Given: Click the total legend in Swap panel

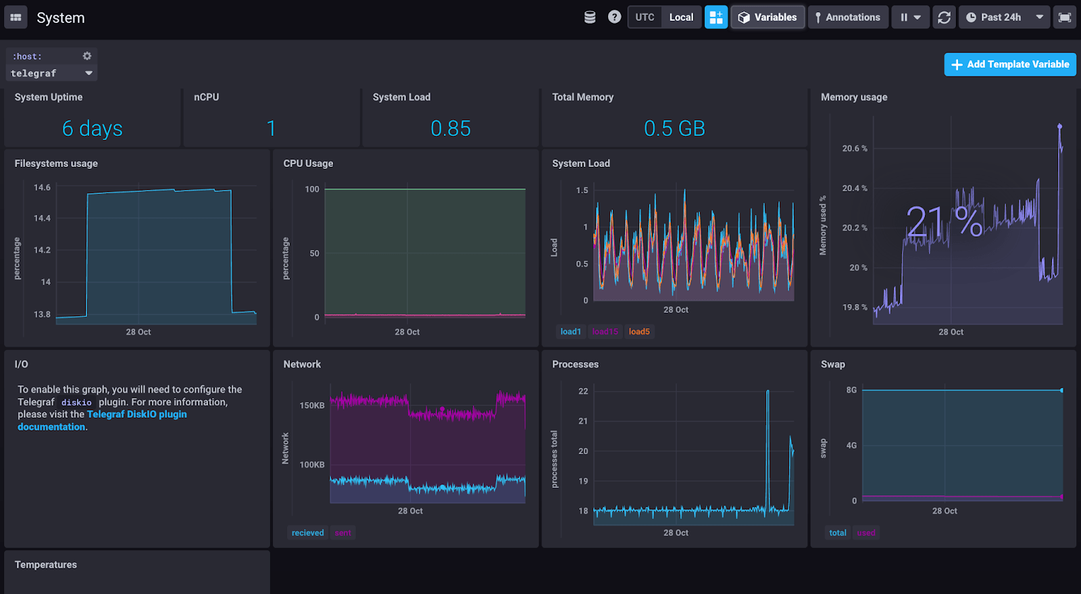Looking at the screenshot, I should [x=838, y=533].
